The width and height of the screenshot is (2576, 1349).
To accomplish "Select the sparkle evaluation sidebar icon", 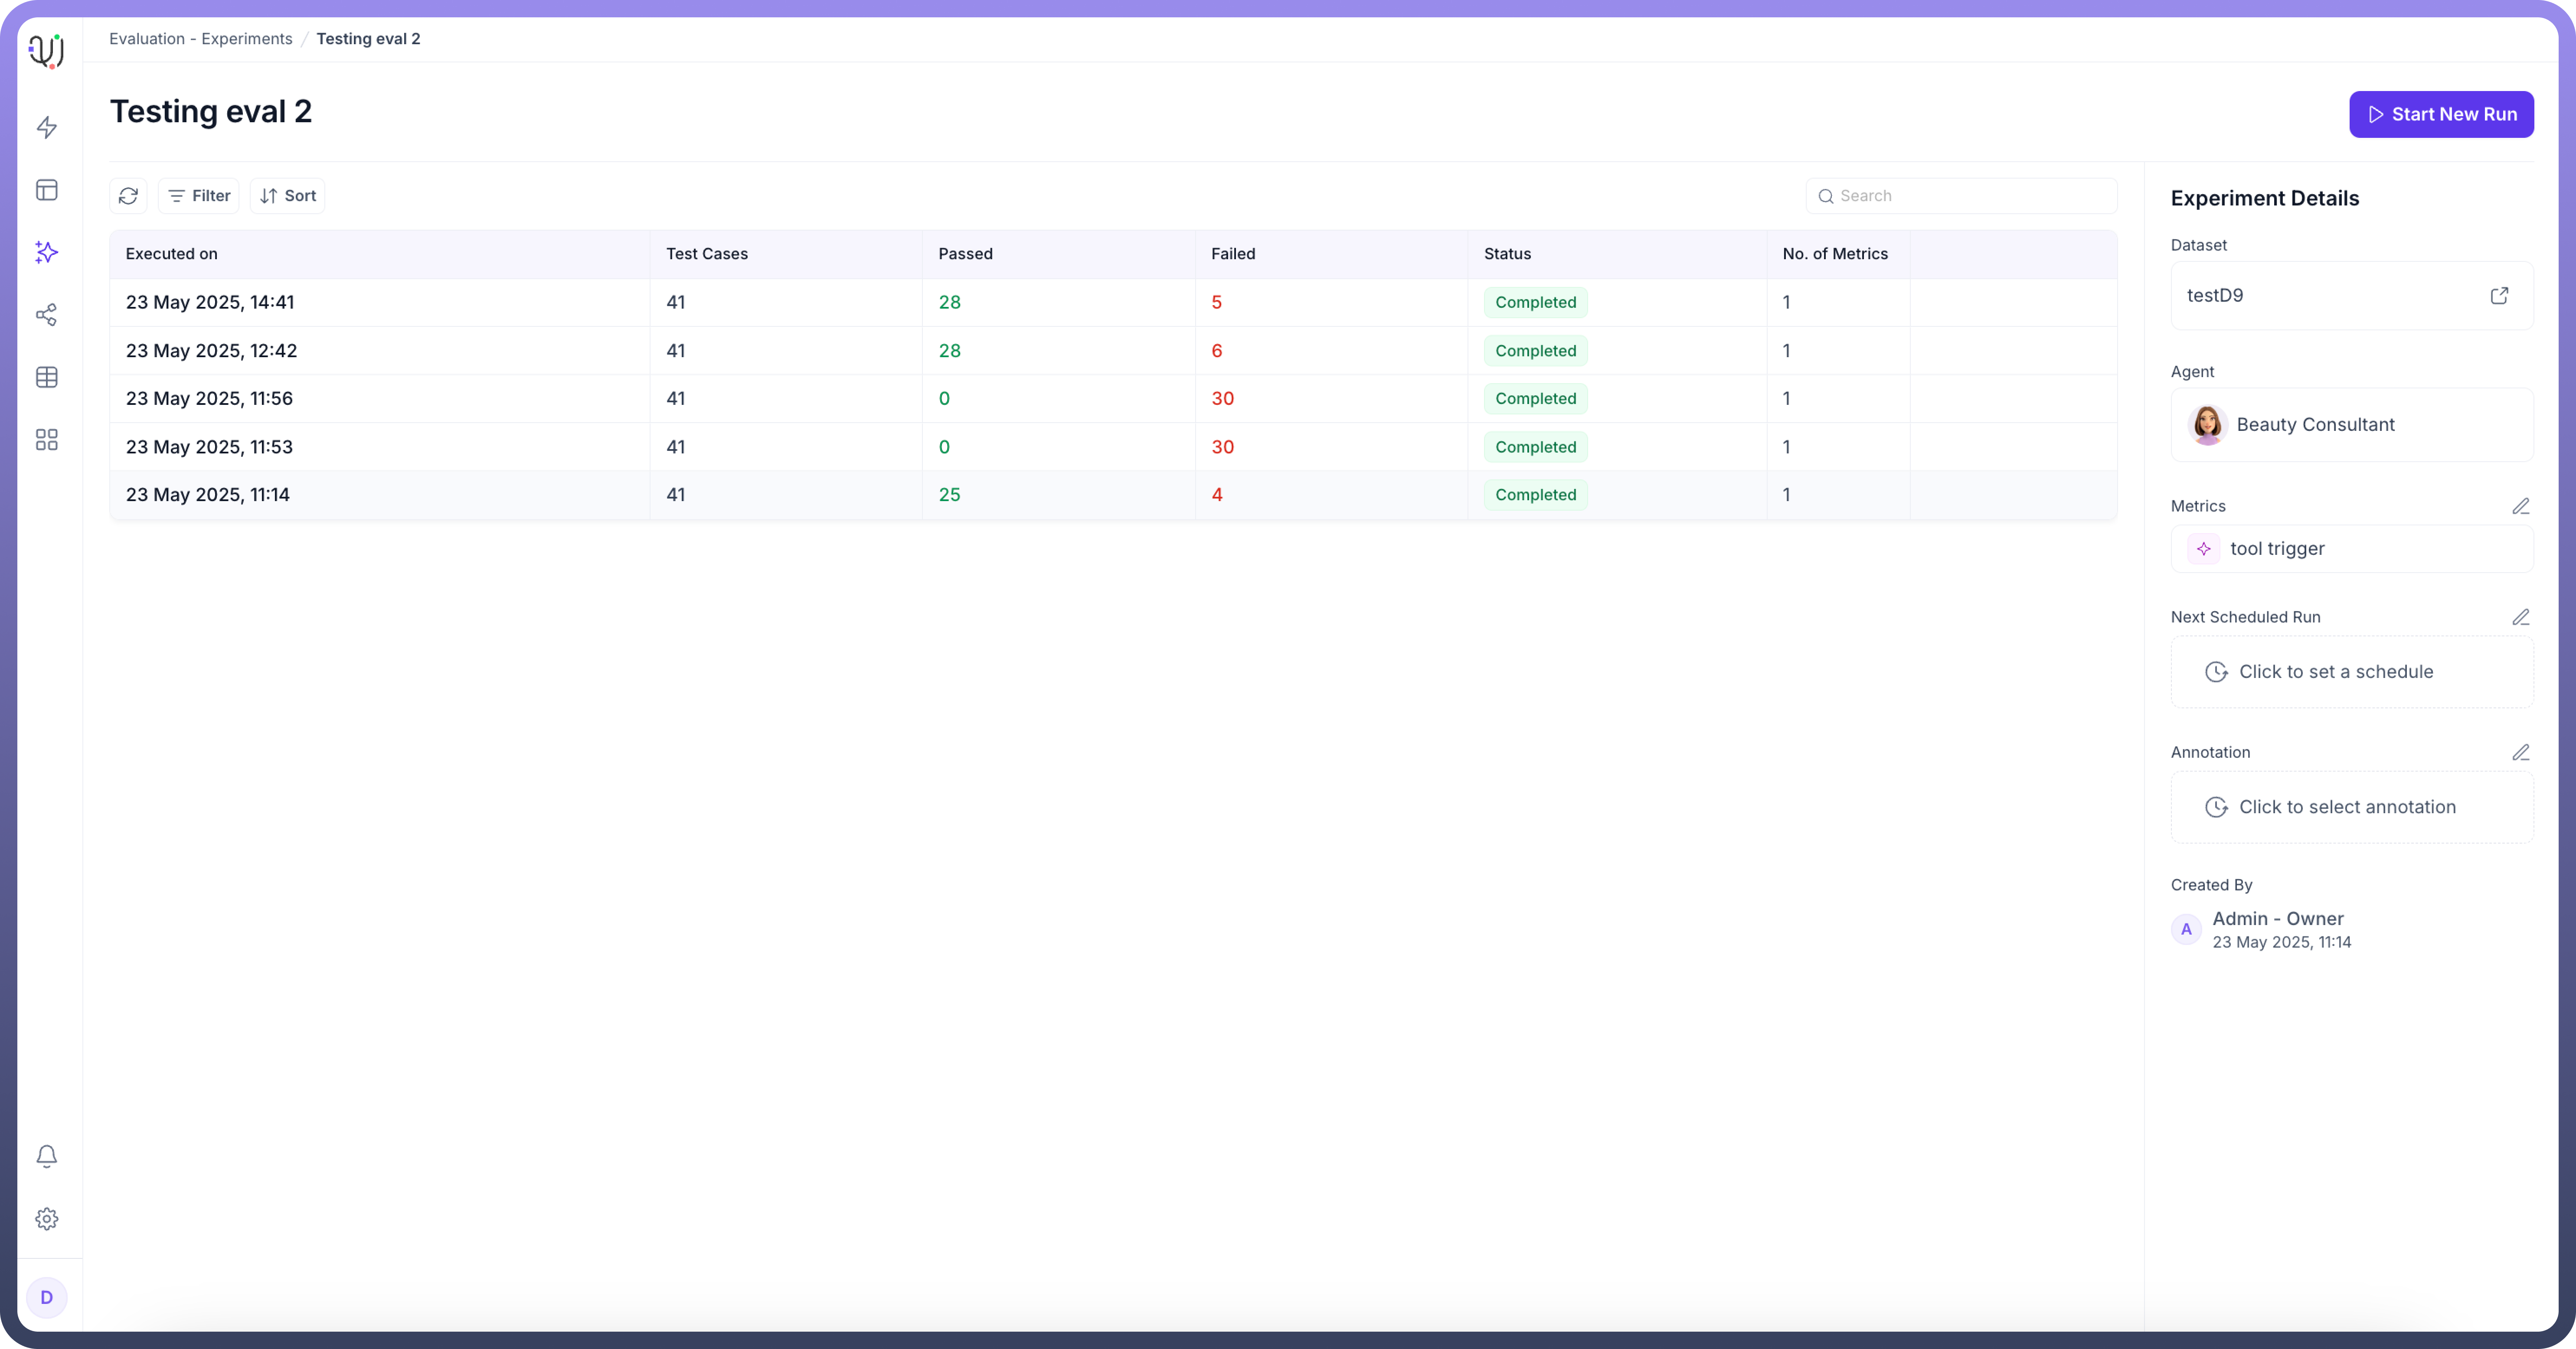I will pyautogui.click(x=47, y=252).
